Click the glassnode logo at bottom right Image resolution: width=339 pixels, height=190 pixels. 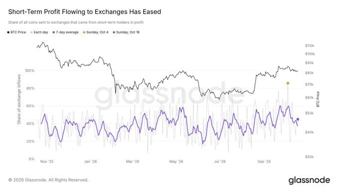tap(310, 180)
